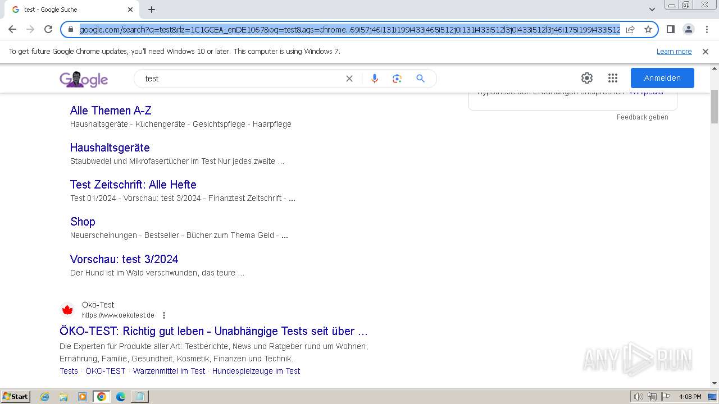
Task: Open the clock showing 4:08 PM
Action: (x=690, y=397)
